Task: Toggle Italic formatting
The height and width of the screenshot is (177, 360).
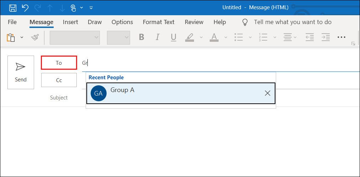Action: click(x=157, y=37)
